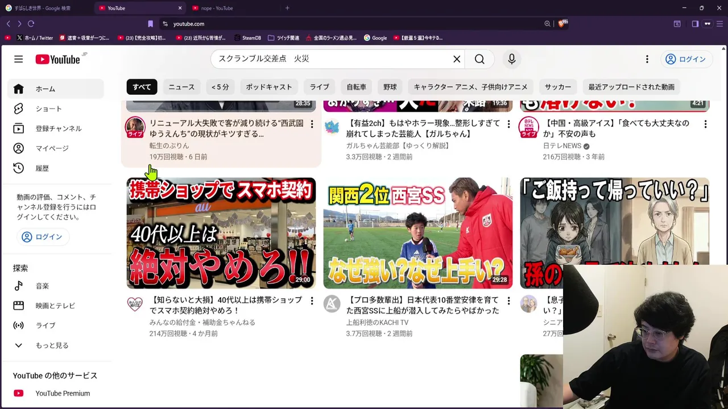Switch to nope - YouTube browser tab

click(233, 8)
